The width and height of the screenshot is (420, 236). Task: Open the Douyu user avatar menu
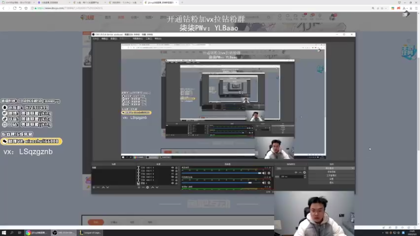click(332, 17)
